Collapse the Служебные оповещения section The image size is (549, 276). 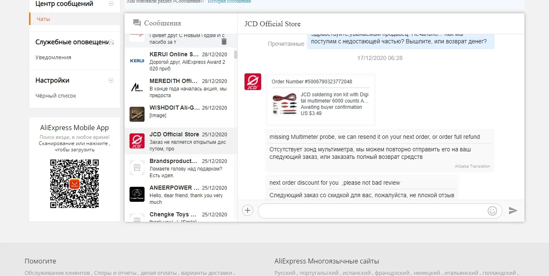(x=111, y=42)
